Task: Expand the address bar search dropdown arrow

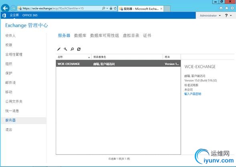Action: click(x=107, y=8)
